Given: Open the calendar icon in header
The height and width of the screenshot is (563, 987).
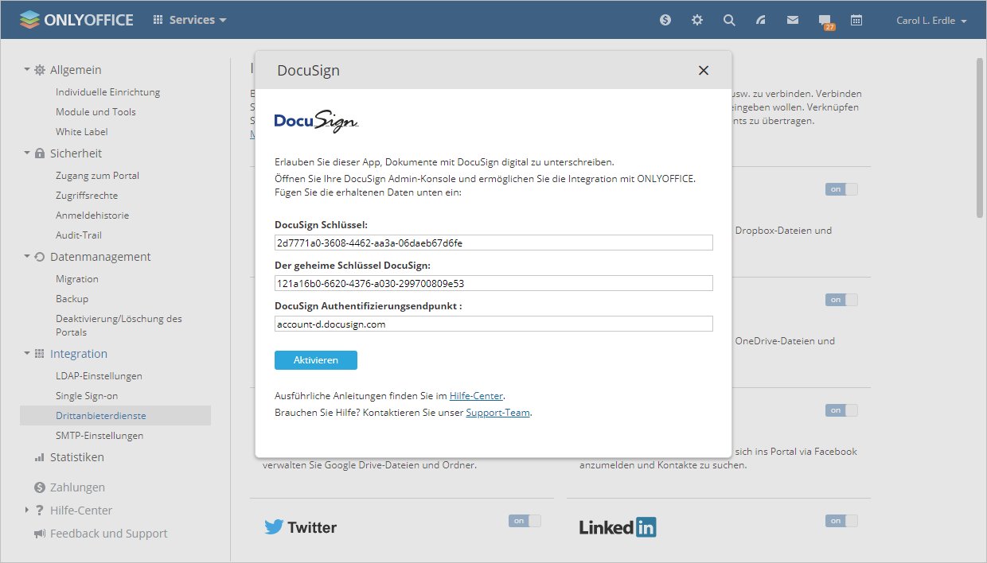Looking at the screenshot, I should point(856,20).
